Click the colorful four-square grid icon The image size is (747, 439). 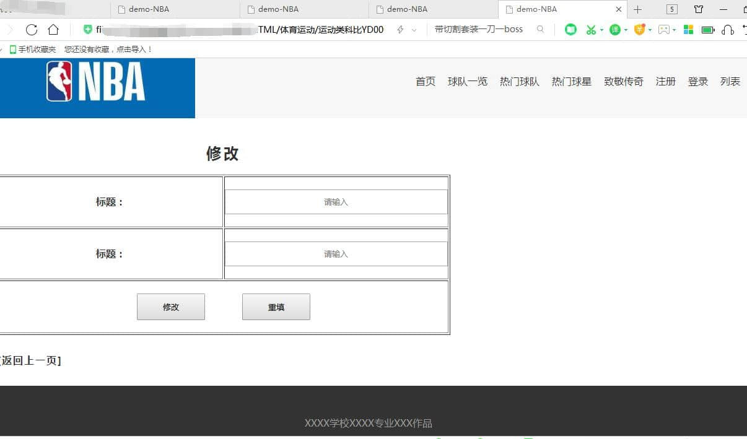tap(688, 30)
